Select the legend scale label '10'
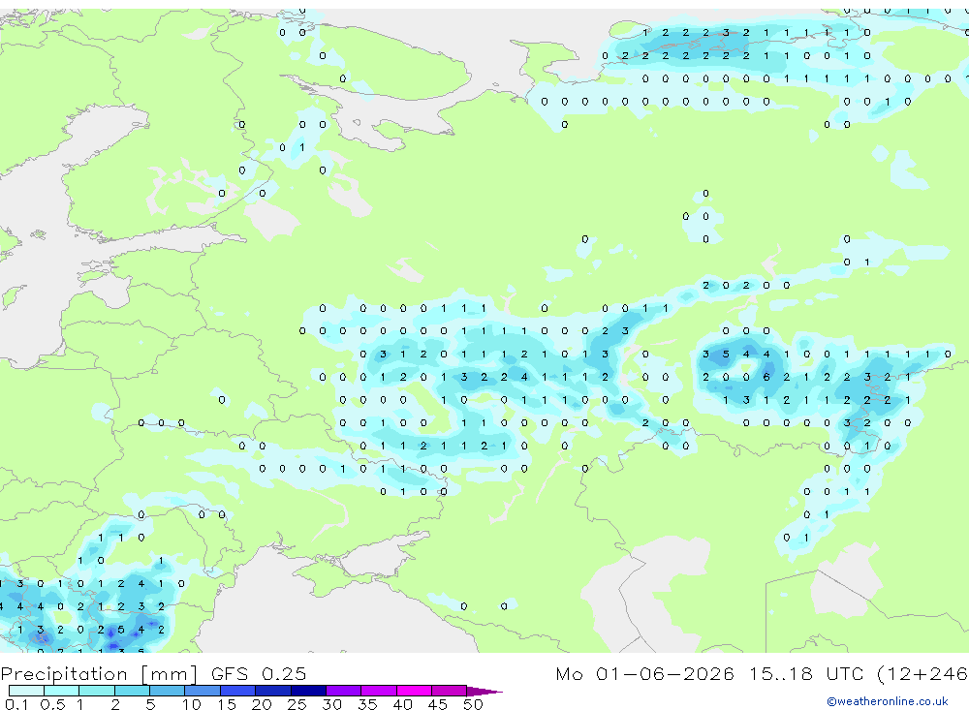The height and width of the screenshot is (710, 969). (192, 704)
